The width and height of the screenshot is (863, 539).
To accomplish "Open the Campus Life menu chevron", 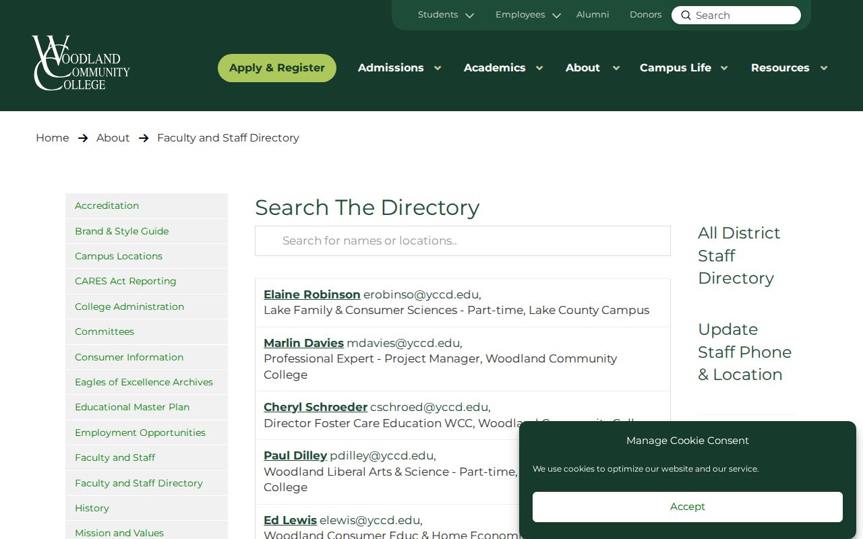I will pyautogui.click(x=724, y=68).
